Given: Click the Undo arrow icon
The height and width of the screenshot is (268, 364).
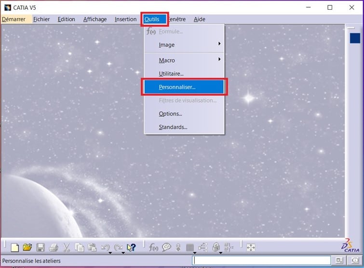Looking at the screenshot, I should [105, 247].
